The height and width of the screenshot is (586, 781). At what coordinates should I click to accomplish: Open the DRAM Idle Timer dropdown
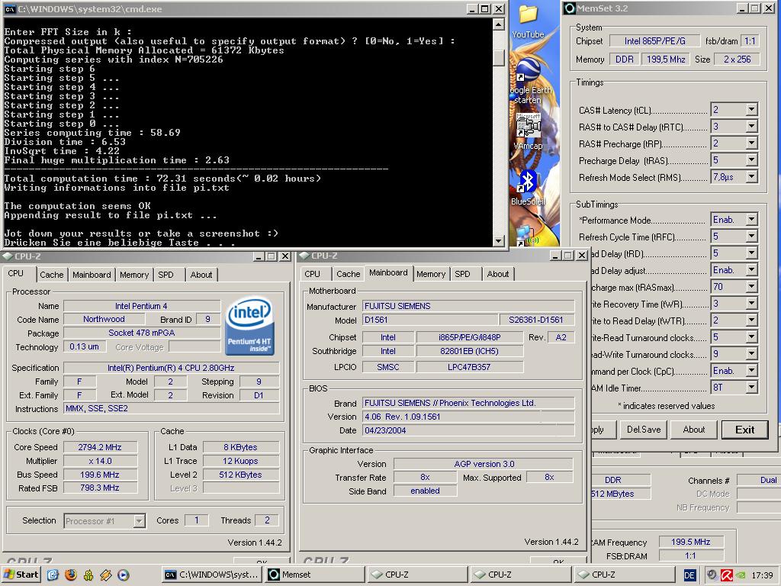tap(751, 387)
